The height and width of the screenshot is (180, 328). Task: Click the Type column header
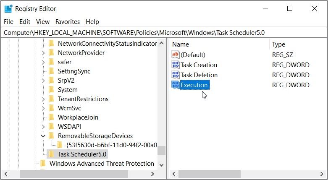pyautogui.click(x=278, y=44)
